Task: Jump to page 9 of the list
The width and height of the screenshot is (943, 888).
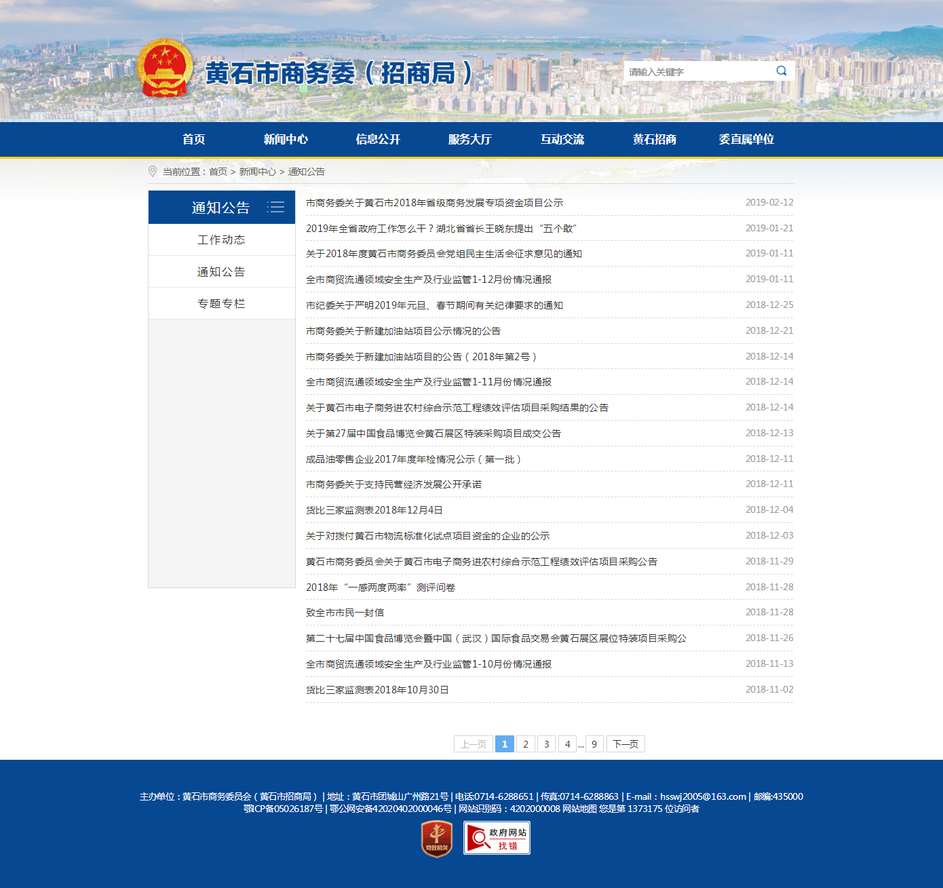Action: pos(594,744)
